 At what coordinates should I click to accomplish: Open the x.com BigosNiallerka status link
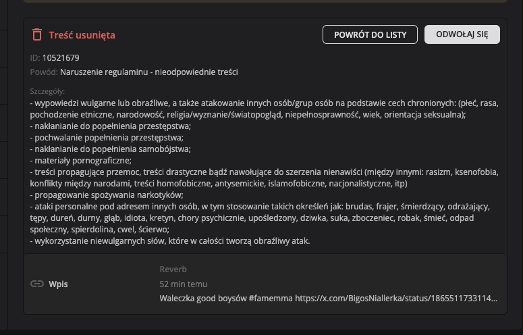[x=391, y=298]
